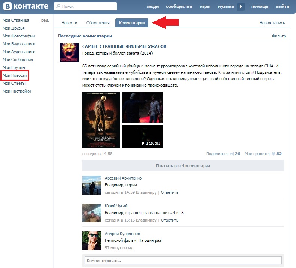
Task: Select the Последние комментарии heading
Action: pyautogui.click(x=85, y=36)
